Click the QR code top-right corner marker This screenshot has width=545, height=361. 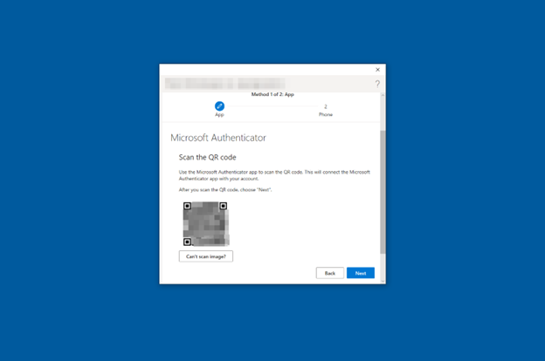[224, 207]
